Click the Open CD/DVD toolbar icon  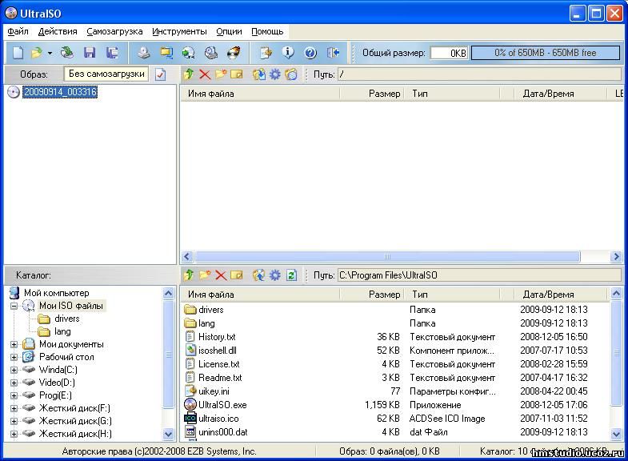point(67,53)
